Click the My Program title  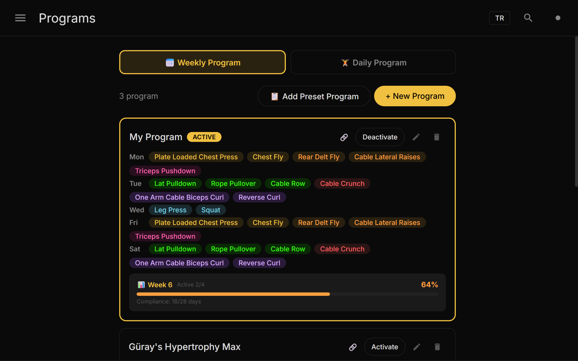[156, 137]
